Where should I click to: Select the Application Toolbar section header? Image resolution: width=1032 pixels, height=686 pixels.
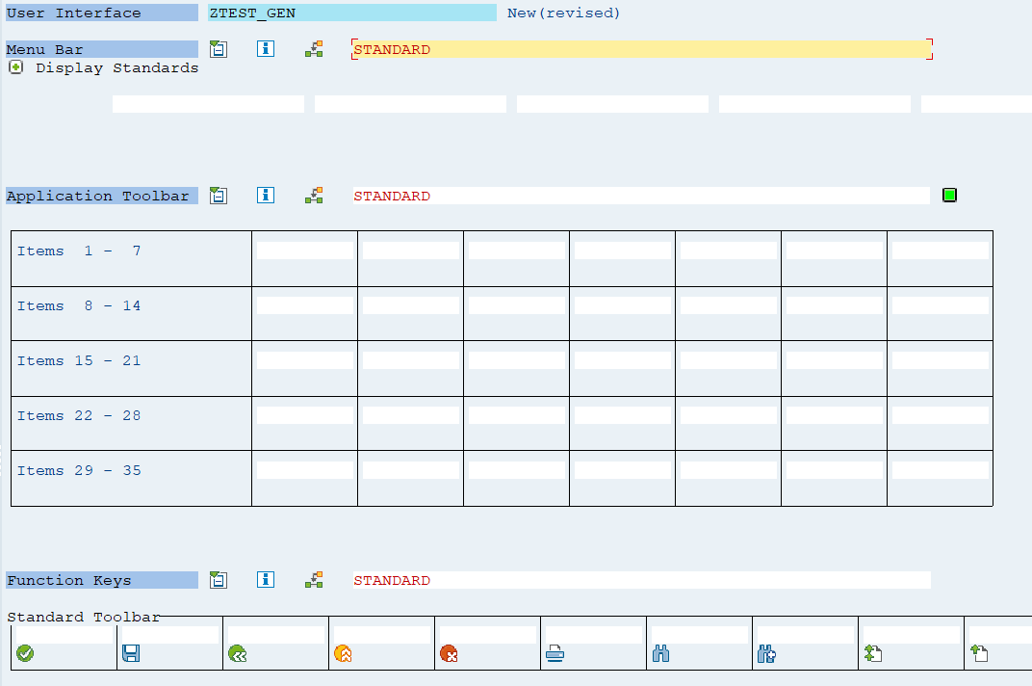(x=100, y=195)
